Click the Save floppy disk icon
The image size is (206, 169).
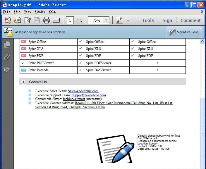(x=37, y=20)
